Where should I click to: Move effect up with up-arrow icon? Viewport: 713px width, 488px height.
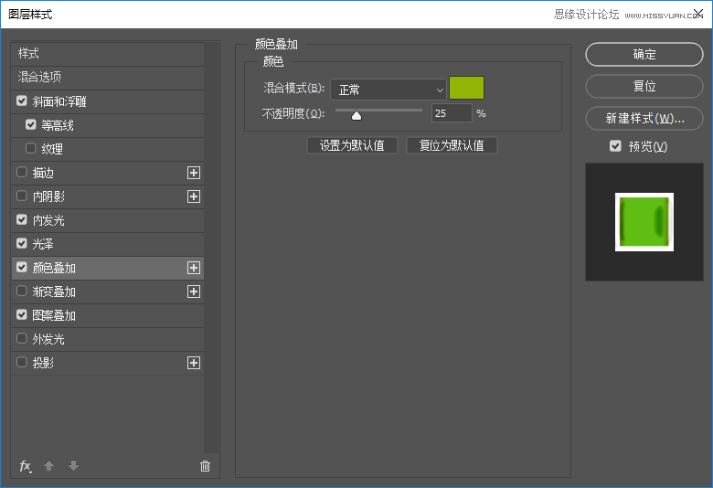[x=49, y=466]
